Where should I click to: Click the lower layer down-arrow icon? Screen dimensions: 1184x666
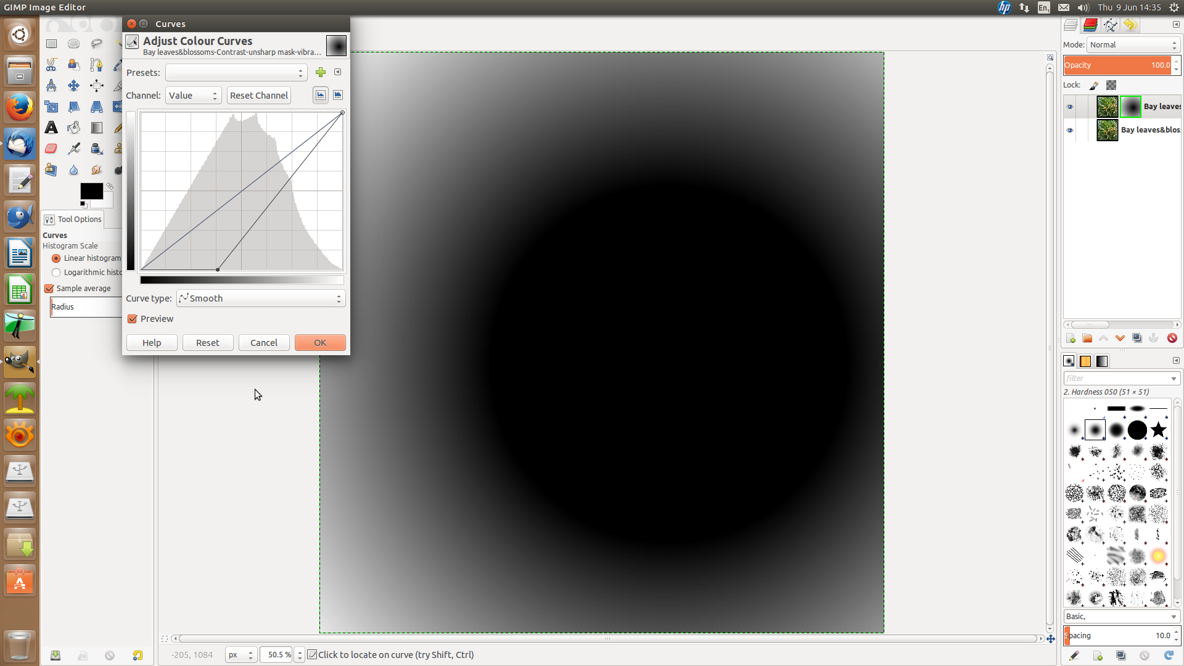tap(1120, 339)
